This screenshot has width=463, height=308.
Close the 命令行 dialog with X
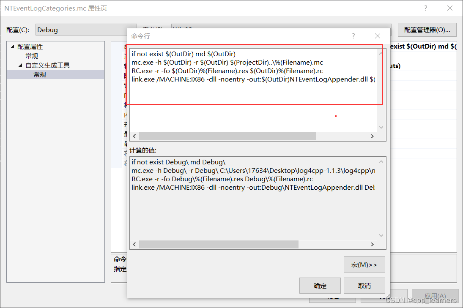pyautogui.click(x=378, y=36)
